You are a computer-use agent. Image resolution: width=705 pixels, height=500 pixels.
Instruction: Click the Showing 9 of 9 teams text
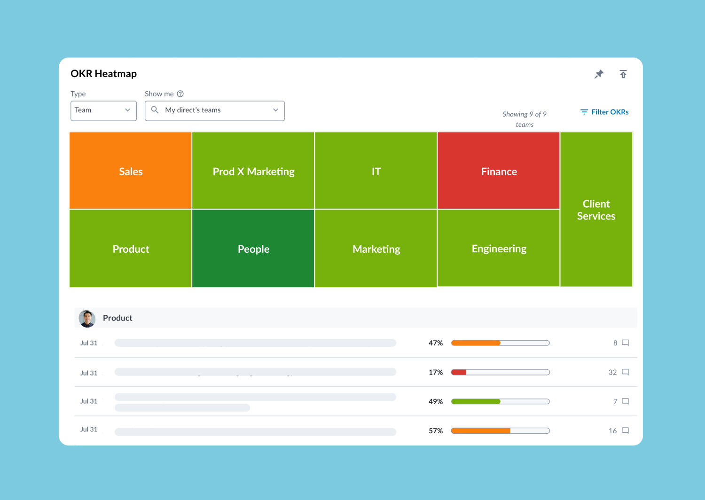(525, 119)
